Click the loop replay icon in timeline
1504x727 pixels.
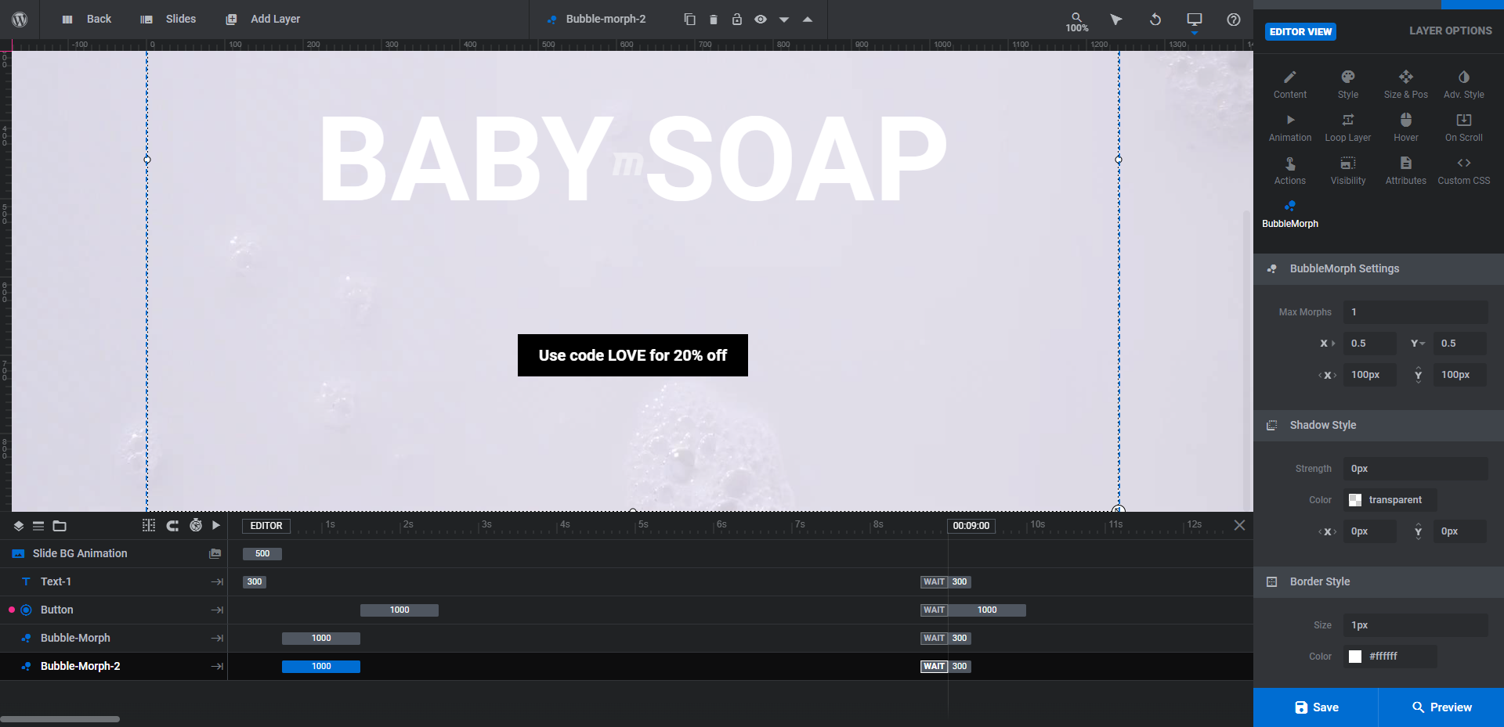point(172,526)
